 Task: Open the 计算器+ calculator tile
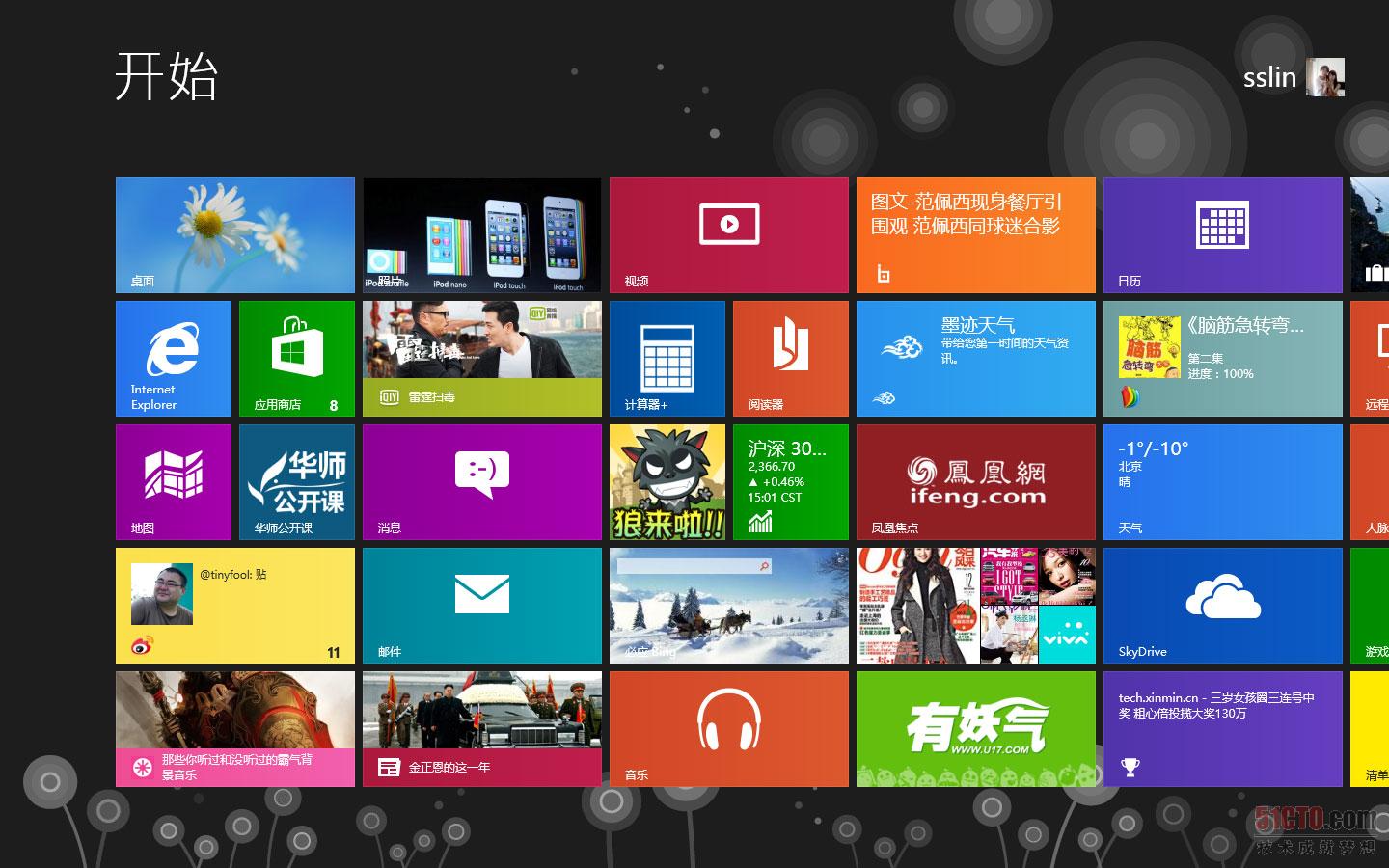[x=667, y=359]
